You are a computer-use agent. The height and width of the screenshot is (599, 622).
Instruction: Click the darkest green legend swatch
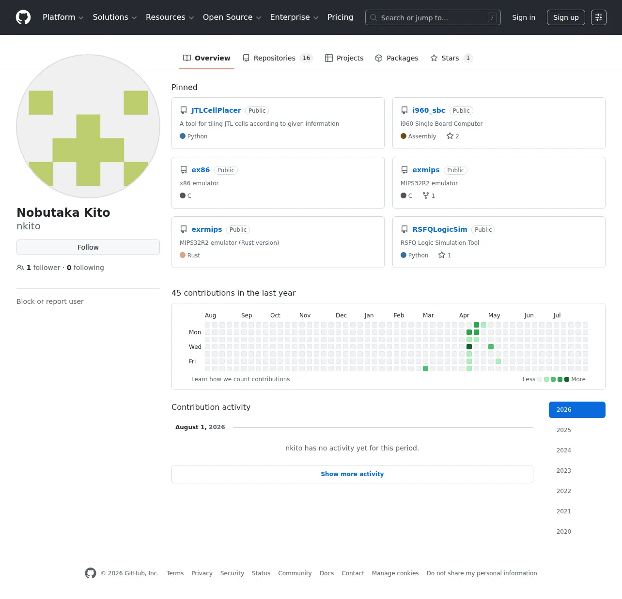point(567,379)
